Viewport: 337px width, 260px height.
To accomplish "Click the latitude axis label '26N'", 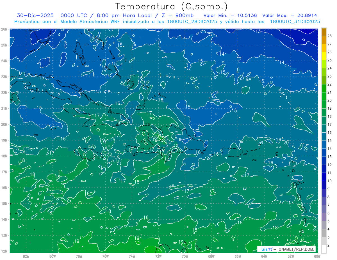I will click(4, 29).
